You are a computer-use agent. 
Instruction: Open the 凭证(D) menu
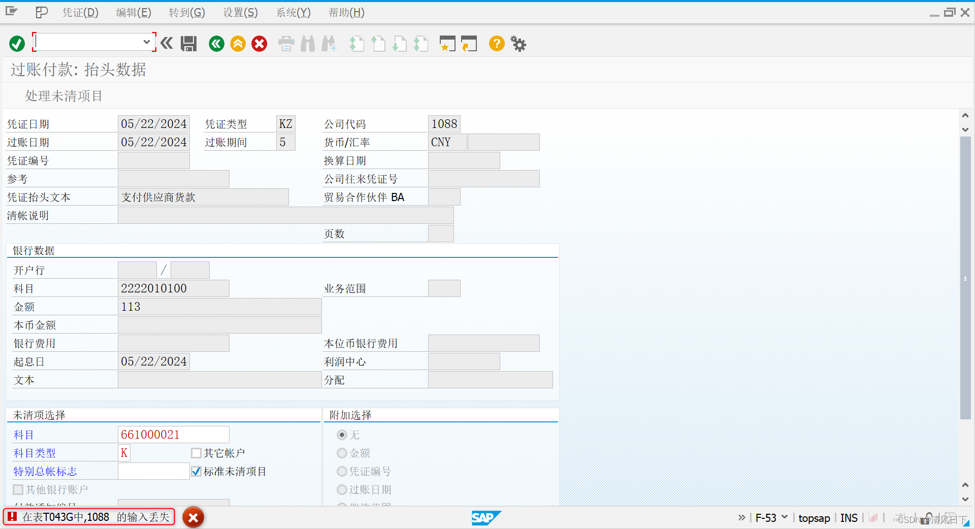click(80, 12)
